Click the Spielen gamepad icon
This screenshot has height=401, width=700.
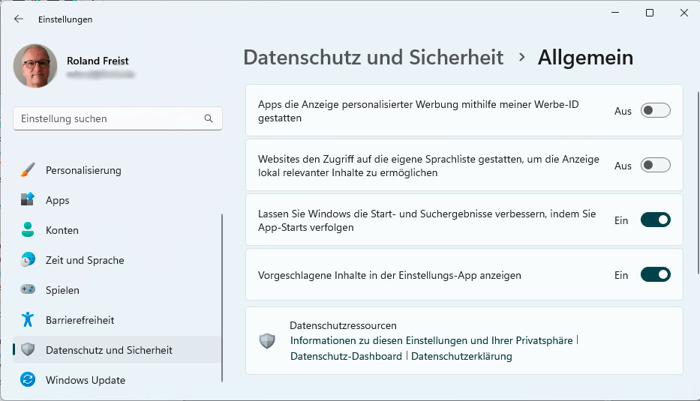[28, 289]
